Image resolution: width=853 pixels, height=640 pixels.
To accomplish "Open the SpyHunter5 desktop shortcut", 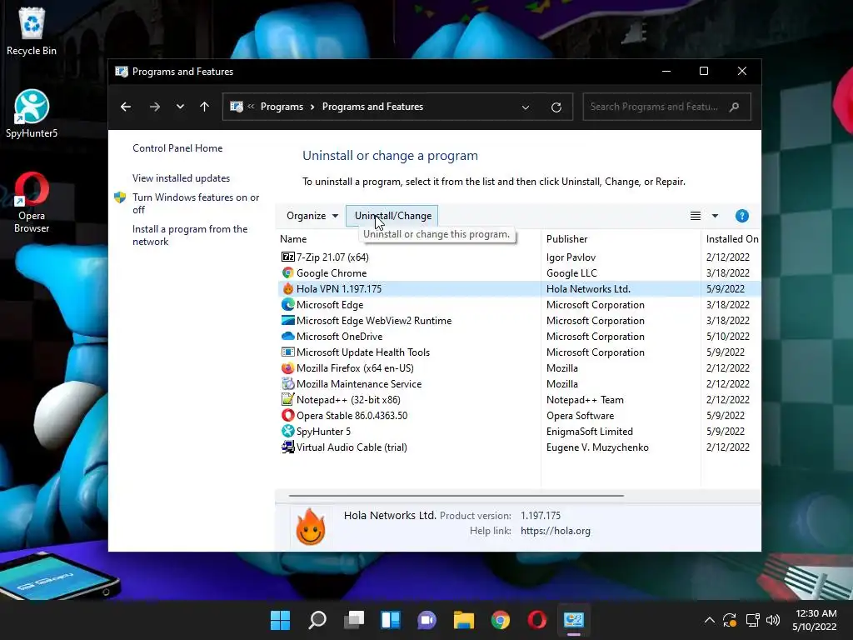I will point(32,113).
